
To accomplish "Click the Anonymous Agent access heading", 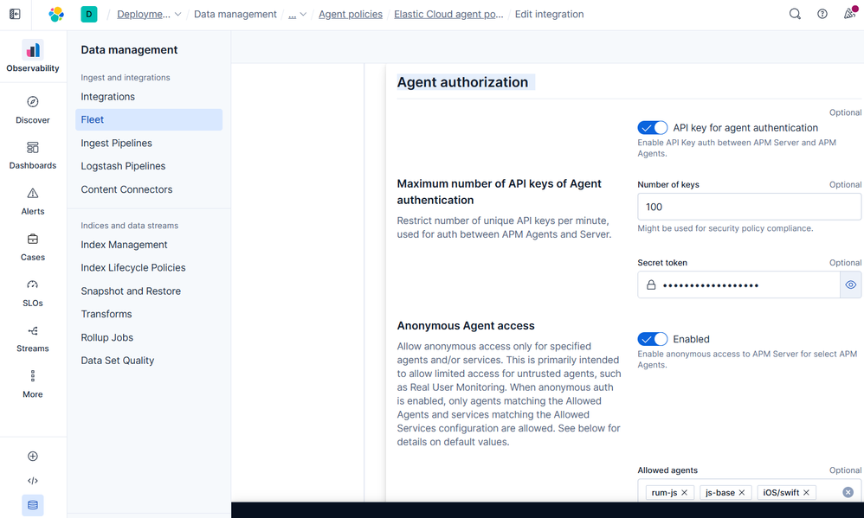I will pos(466,326).
